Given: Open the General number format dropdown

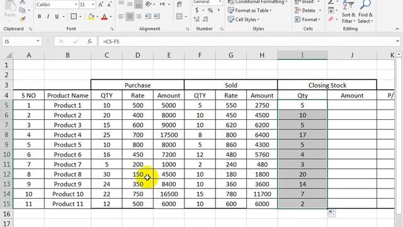Looking at the screenshot, I should (x=220, y=2).
